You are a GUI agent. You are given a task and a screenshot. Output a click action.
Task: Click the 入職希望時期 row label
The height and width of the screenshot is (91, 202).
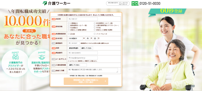click(61, 65)
